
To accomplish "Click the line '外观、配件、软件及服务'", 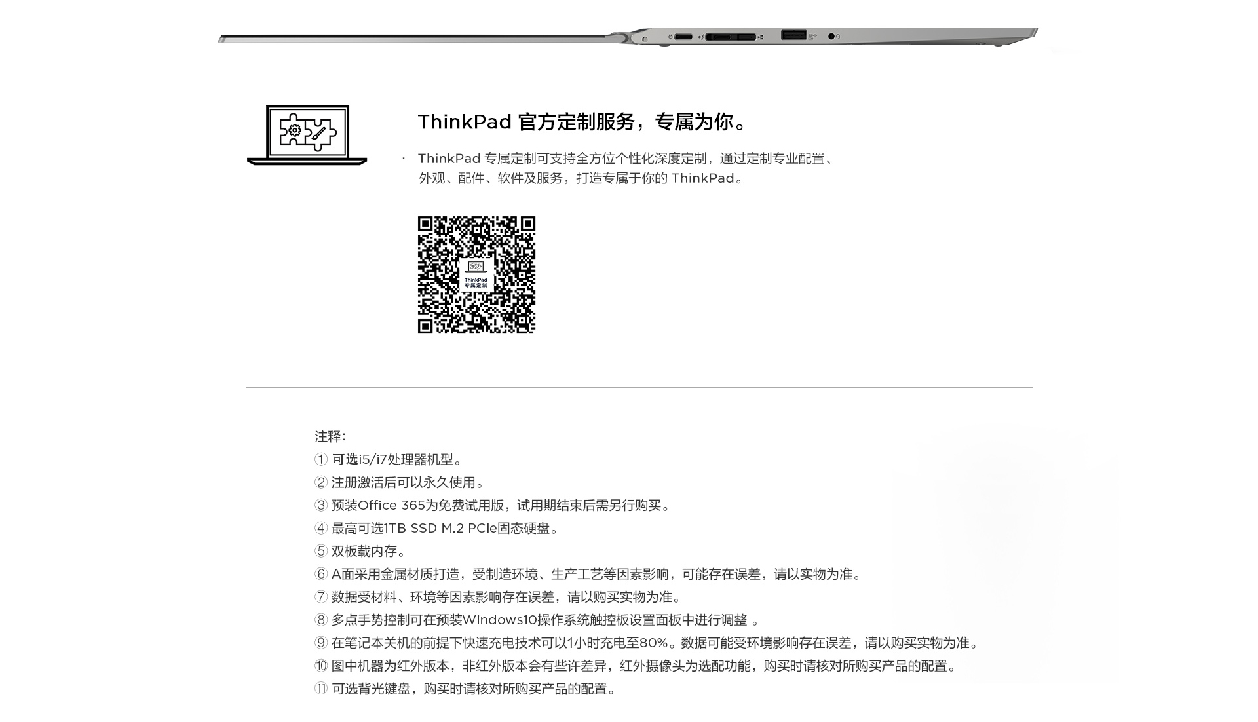I will [x=582, y=178].
